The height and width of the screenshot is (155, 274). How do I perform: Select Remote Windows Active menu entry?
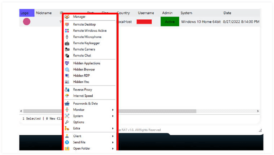[89, 31]
